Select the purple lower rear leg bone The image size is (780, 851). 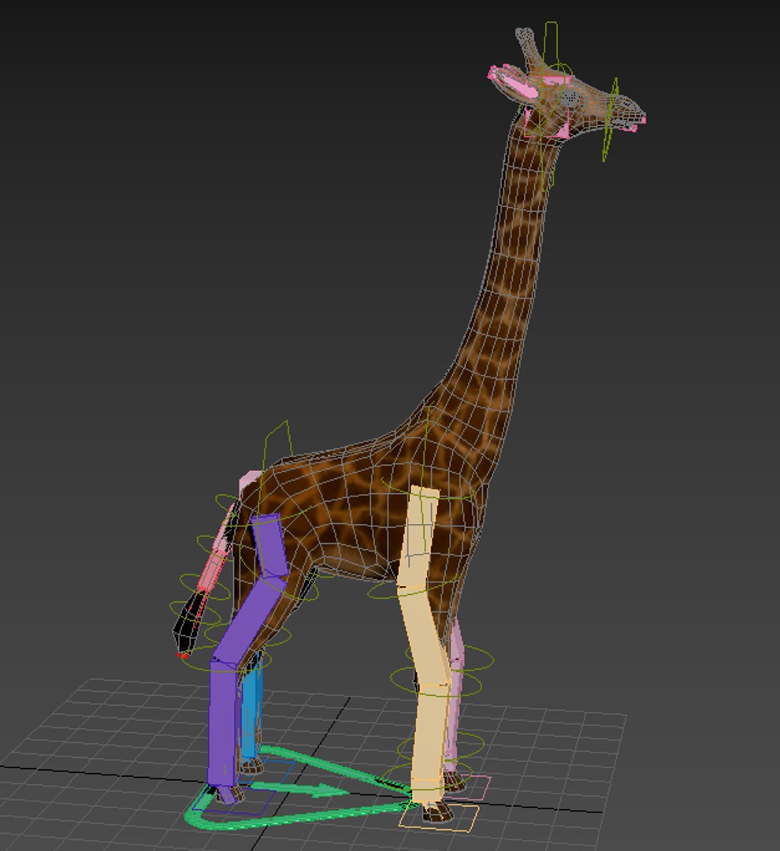[x=222, y=722]
